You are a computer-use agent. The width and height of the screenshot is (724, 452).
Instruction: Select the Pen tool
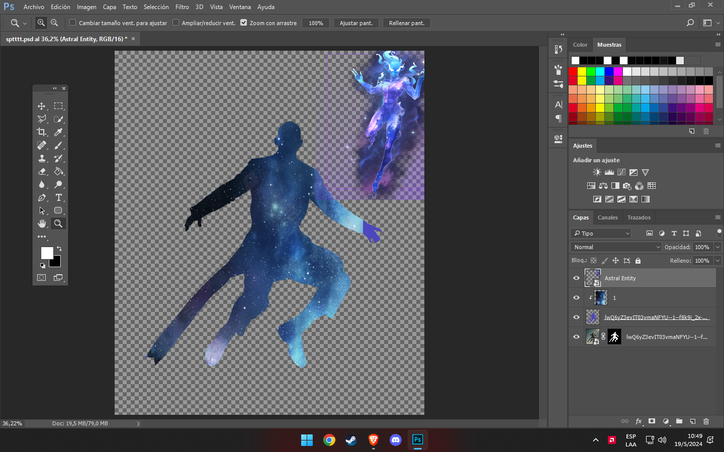click(x=42, y=197)
